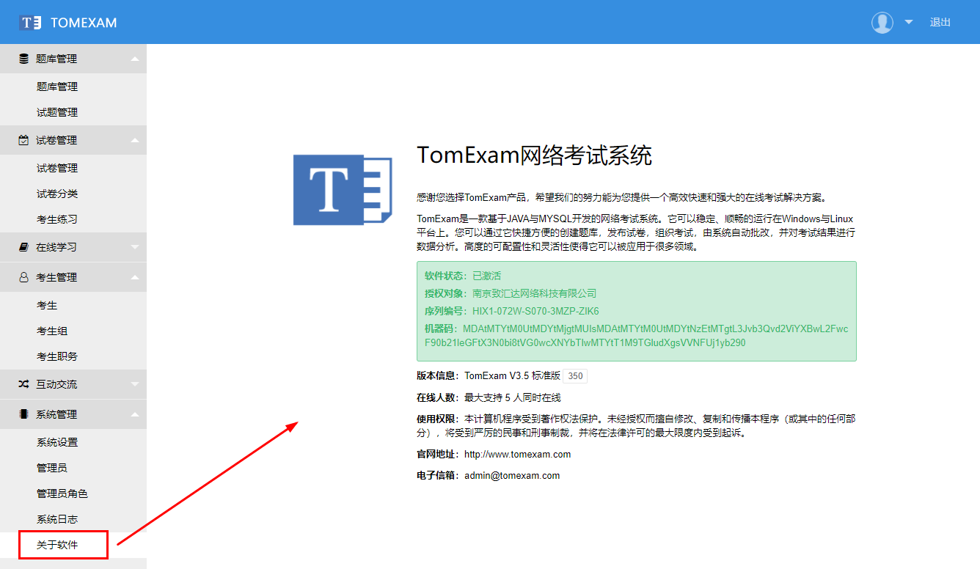980x569 pixels.
Task: Click 退出 to log out
Action: (x=940, y=22)
